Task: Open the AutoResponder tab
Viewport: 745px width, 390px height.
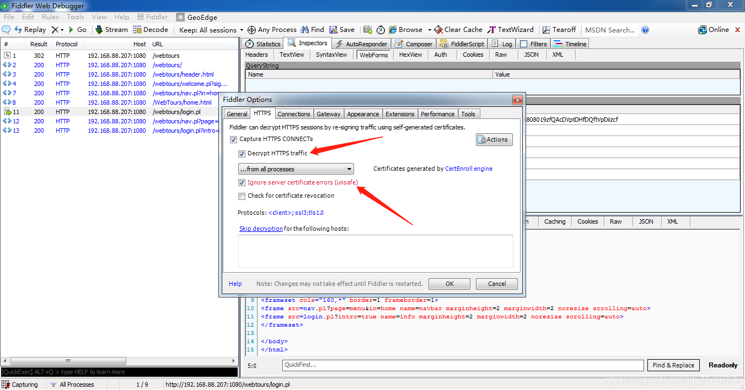Action: (362, 44)
